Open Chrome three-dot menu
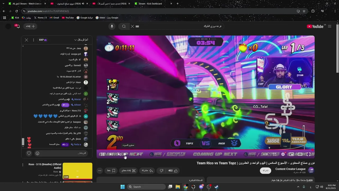339x191 pixels. pyautogui.click(x=335, y=11)
